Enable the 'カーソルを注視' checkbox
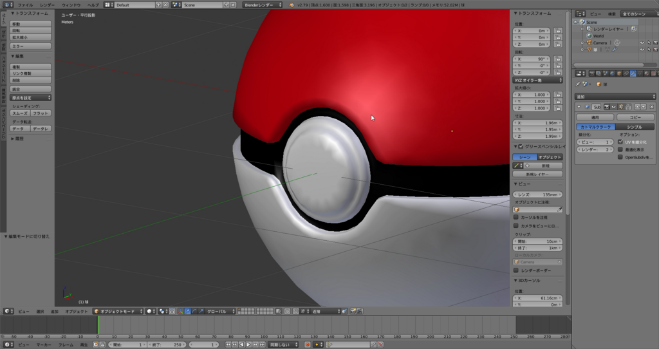Viewport: 659px width, 349px height. pyautogui.click(x=516, y=218)
